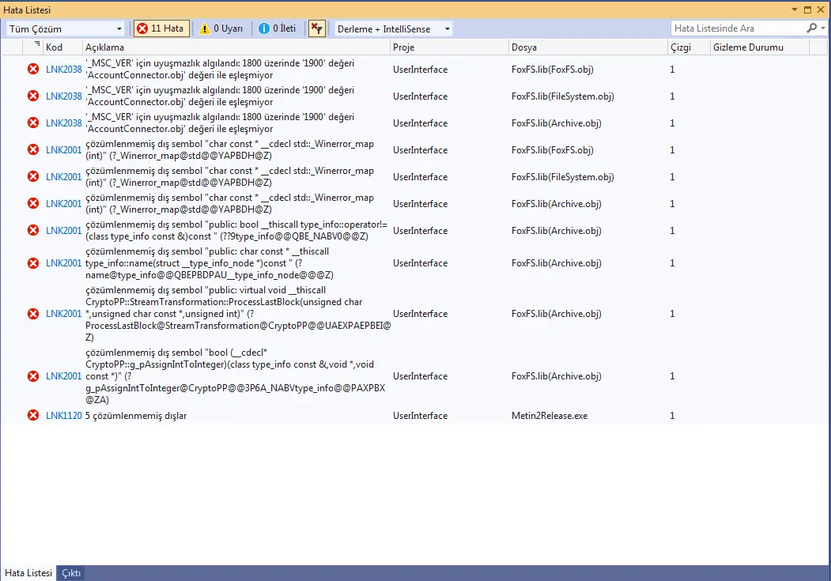
Task: Click the magnifier icon in the search box
Action: 813,28
